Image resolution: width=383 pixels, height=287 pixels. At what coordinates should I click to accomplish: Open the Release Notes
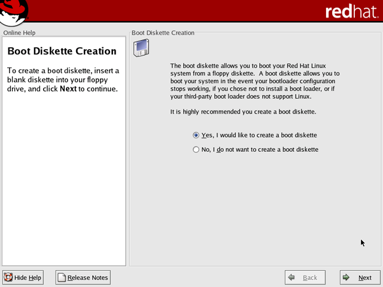click(83, 277)
